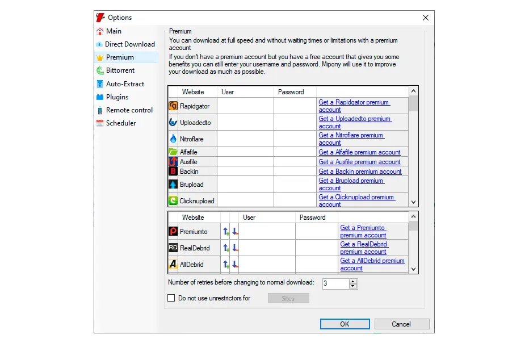Click the Alfafile folder icon
This screenshot has height=347, width=529.
(173, 152)
